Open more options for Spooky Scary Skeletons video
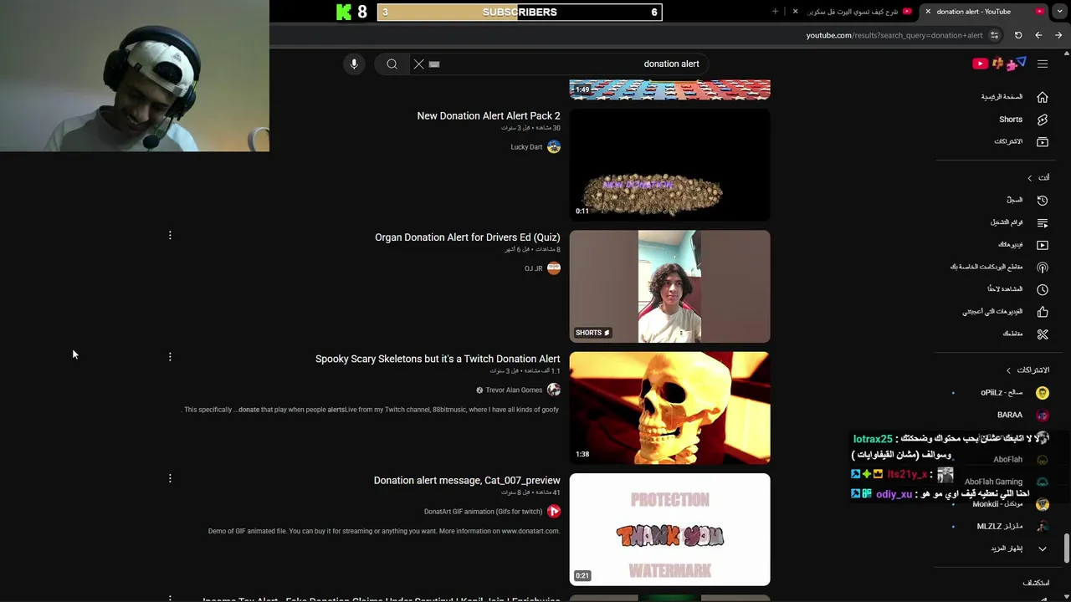This screenshot has width=1071, height=602. click(170, 357)
